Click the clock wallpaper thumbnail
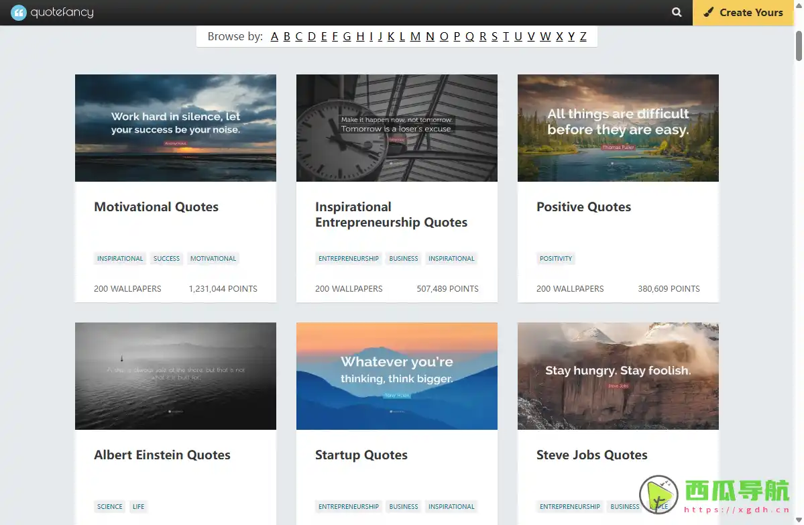The height and width of the screenshot is (525, 804). coord(397,128)
